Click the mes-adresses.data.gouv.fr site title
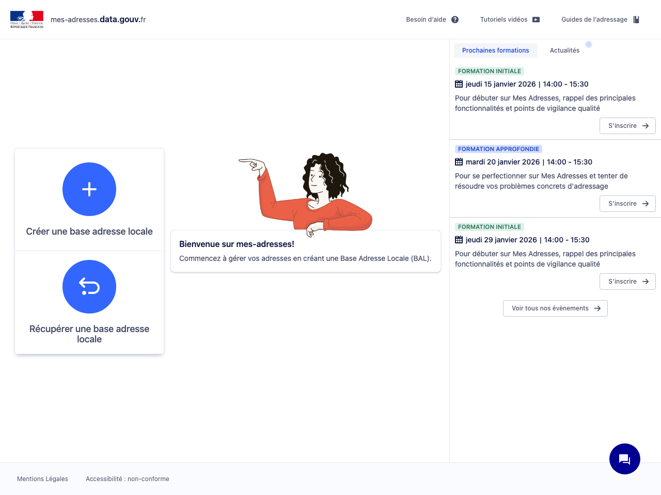The height and width of the screenshot is (495, 661). point(98,20)
